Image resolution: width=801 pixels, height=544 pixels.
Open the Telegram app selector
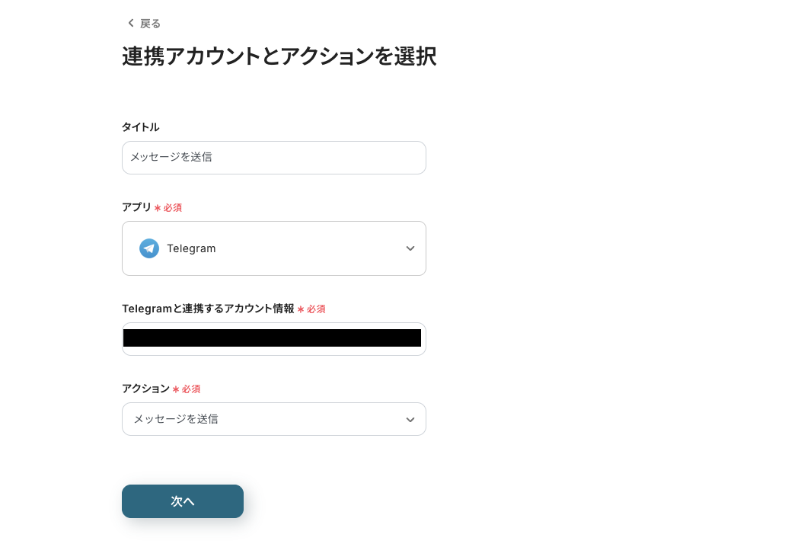point(273,248)
